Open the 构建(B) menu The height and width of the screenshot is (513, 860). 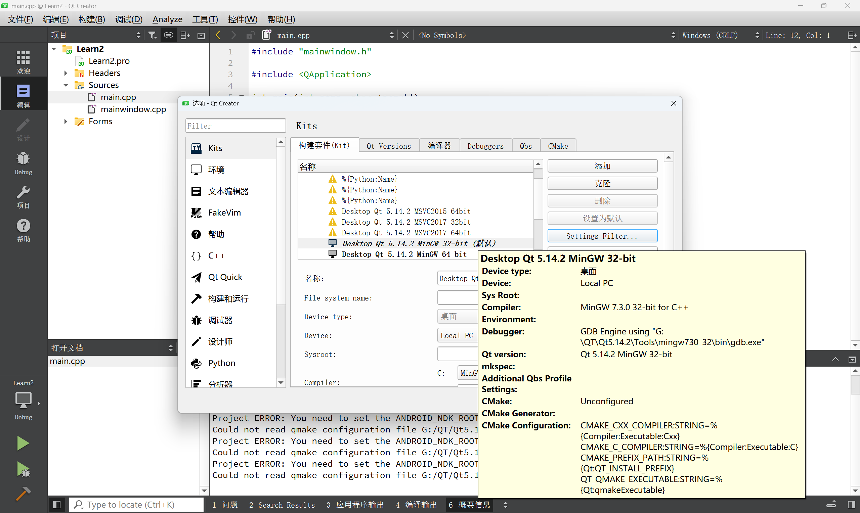coord(92,19)
